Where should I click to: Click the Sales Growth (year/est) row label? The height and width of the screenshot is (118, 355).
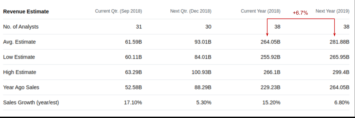(31, 103)
